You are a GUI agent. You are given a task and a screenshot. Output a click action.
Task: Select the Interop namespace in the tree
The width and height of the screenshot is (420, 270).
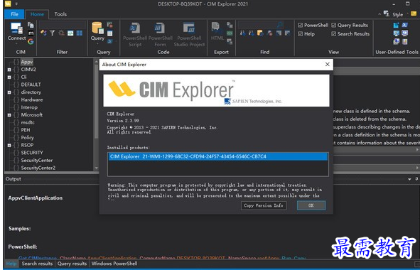[x=29, y=107]
